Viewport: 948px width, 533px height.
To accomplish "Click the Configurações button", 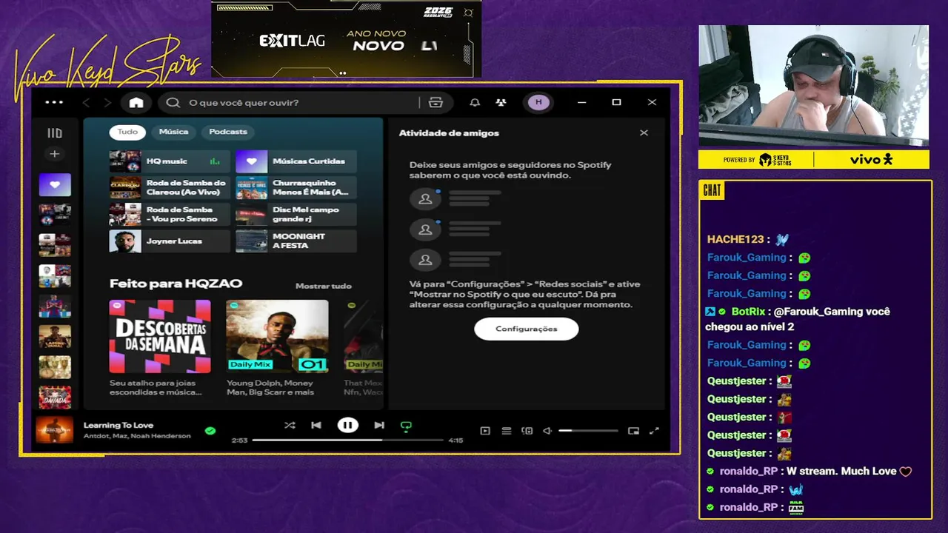I will tap(527, 329).
